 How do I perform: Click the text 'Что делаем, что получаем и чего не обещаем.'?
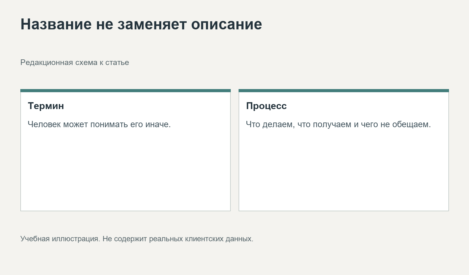(338, 124)
